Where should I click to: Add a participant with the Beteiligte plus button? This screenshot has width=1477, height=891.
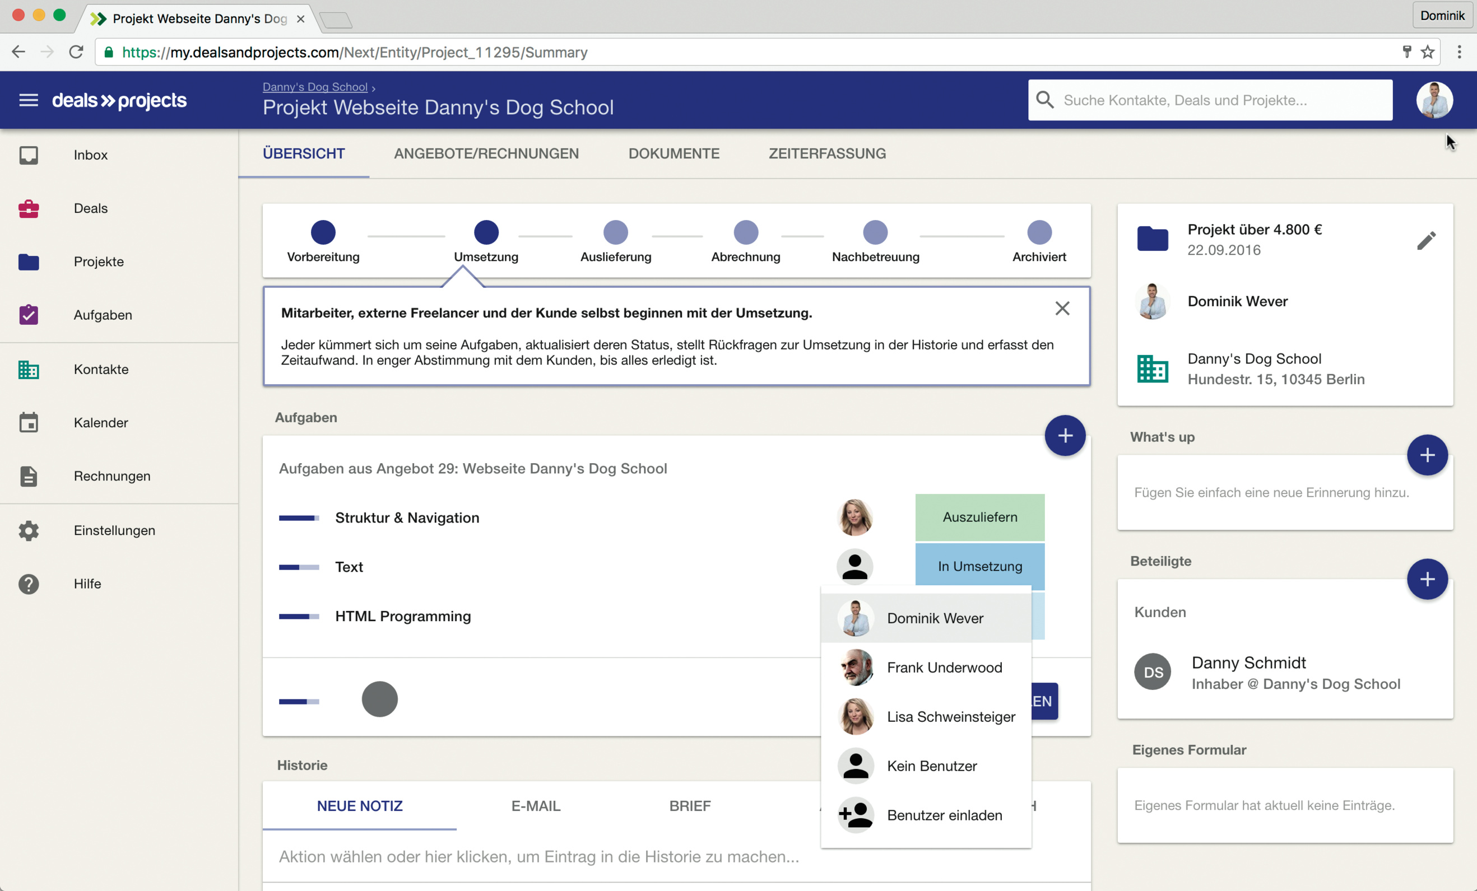pyautogui.click(x=1427, y=579)
